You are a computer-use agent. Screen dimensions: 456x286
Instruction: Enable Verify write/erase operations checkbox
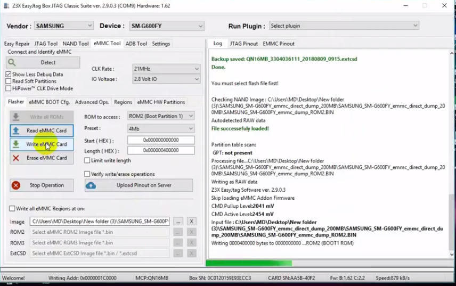click(x=87, y=174)
